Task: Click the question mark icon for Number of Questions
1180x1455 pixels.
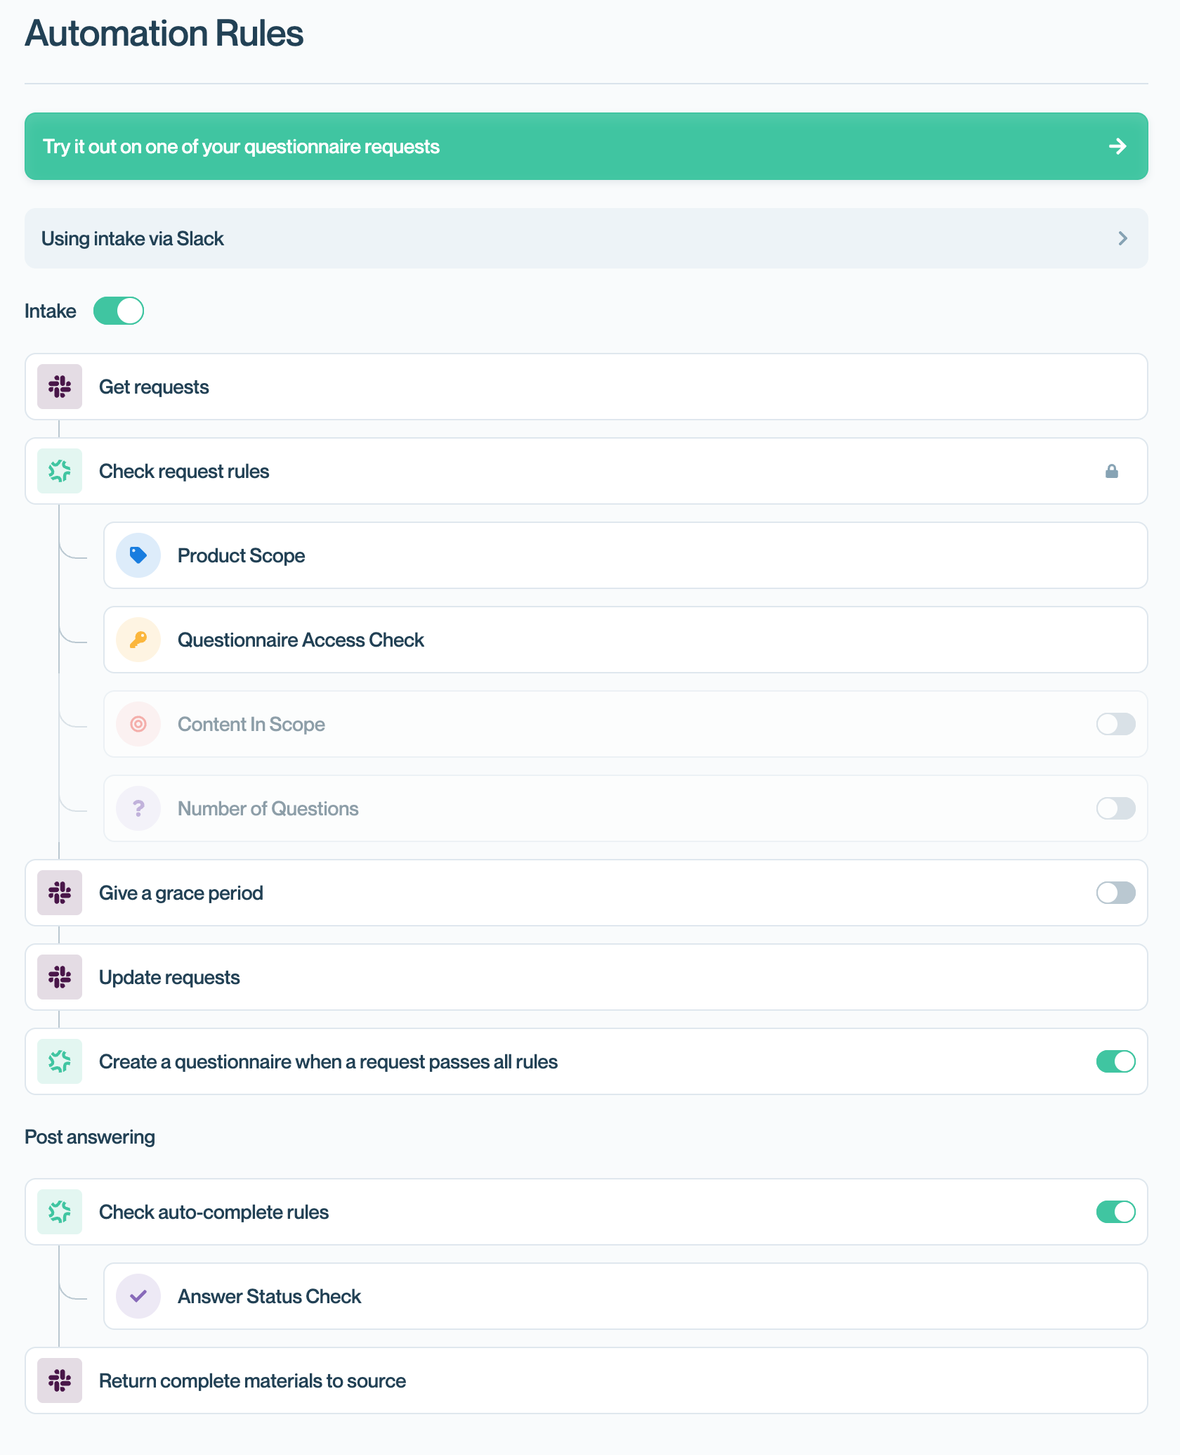Action: point(138,808)
